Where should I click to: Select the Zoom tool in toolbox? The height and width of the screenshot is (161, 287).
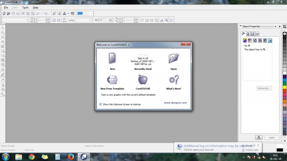3,37
